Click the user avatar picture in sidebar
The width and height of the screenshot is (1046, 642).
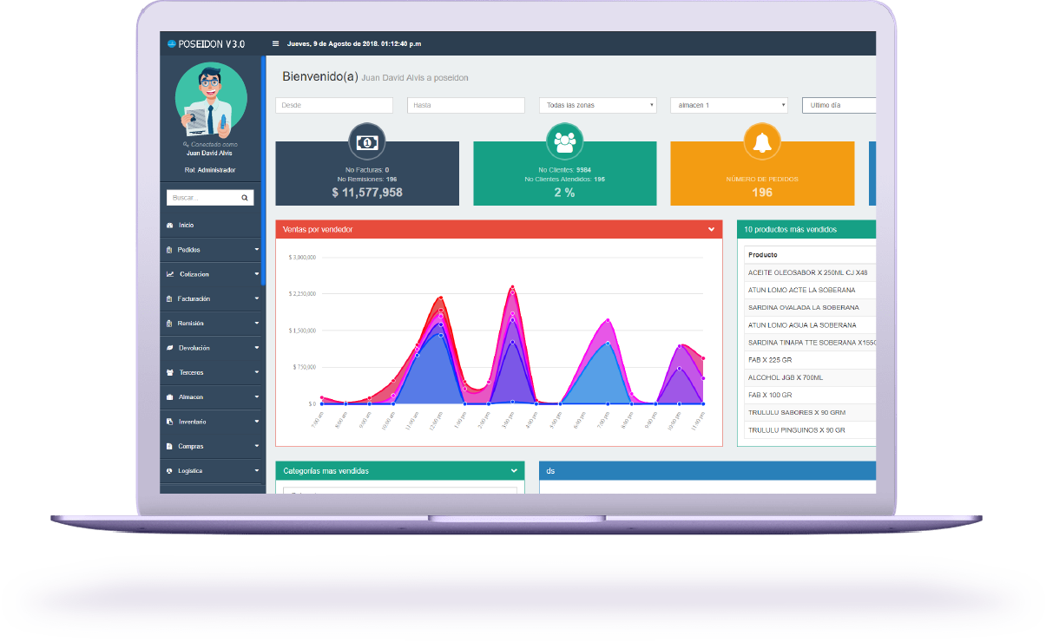[x=211, y=100]
